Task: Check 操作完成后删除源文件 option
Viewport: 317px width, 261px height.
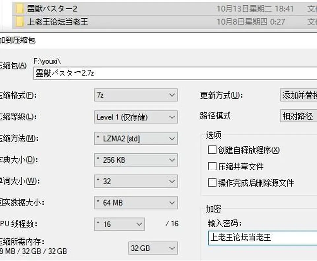Action: pyautogui.click(x=212, y=183)
